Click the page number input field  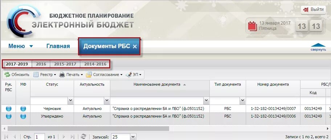(40, 137)
